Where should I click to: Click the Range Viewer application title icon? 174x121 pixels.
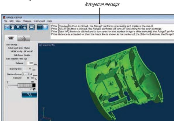click(x=4, y=17)
